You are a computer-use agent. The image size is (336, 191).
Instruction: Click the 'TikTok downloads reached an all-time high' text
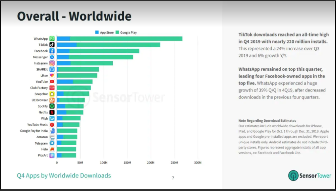click(x=283, y=35)
